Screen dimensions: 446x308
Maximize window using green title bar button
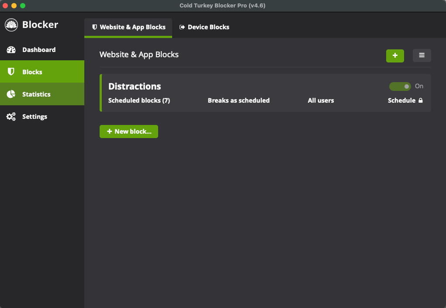(x=23, y=6)
